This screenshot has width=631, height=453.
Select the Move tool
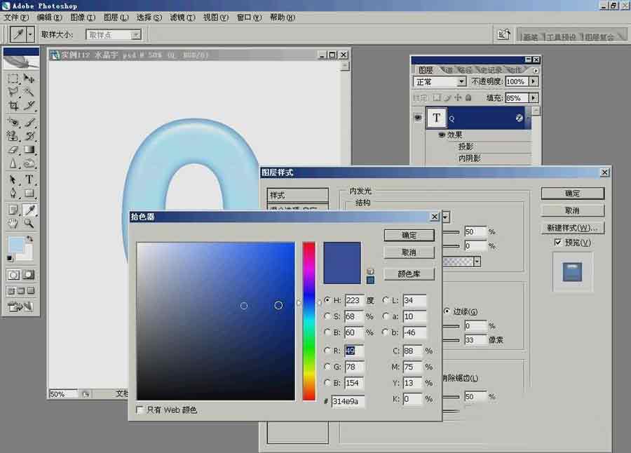coord(29,79)
